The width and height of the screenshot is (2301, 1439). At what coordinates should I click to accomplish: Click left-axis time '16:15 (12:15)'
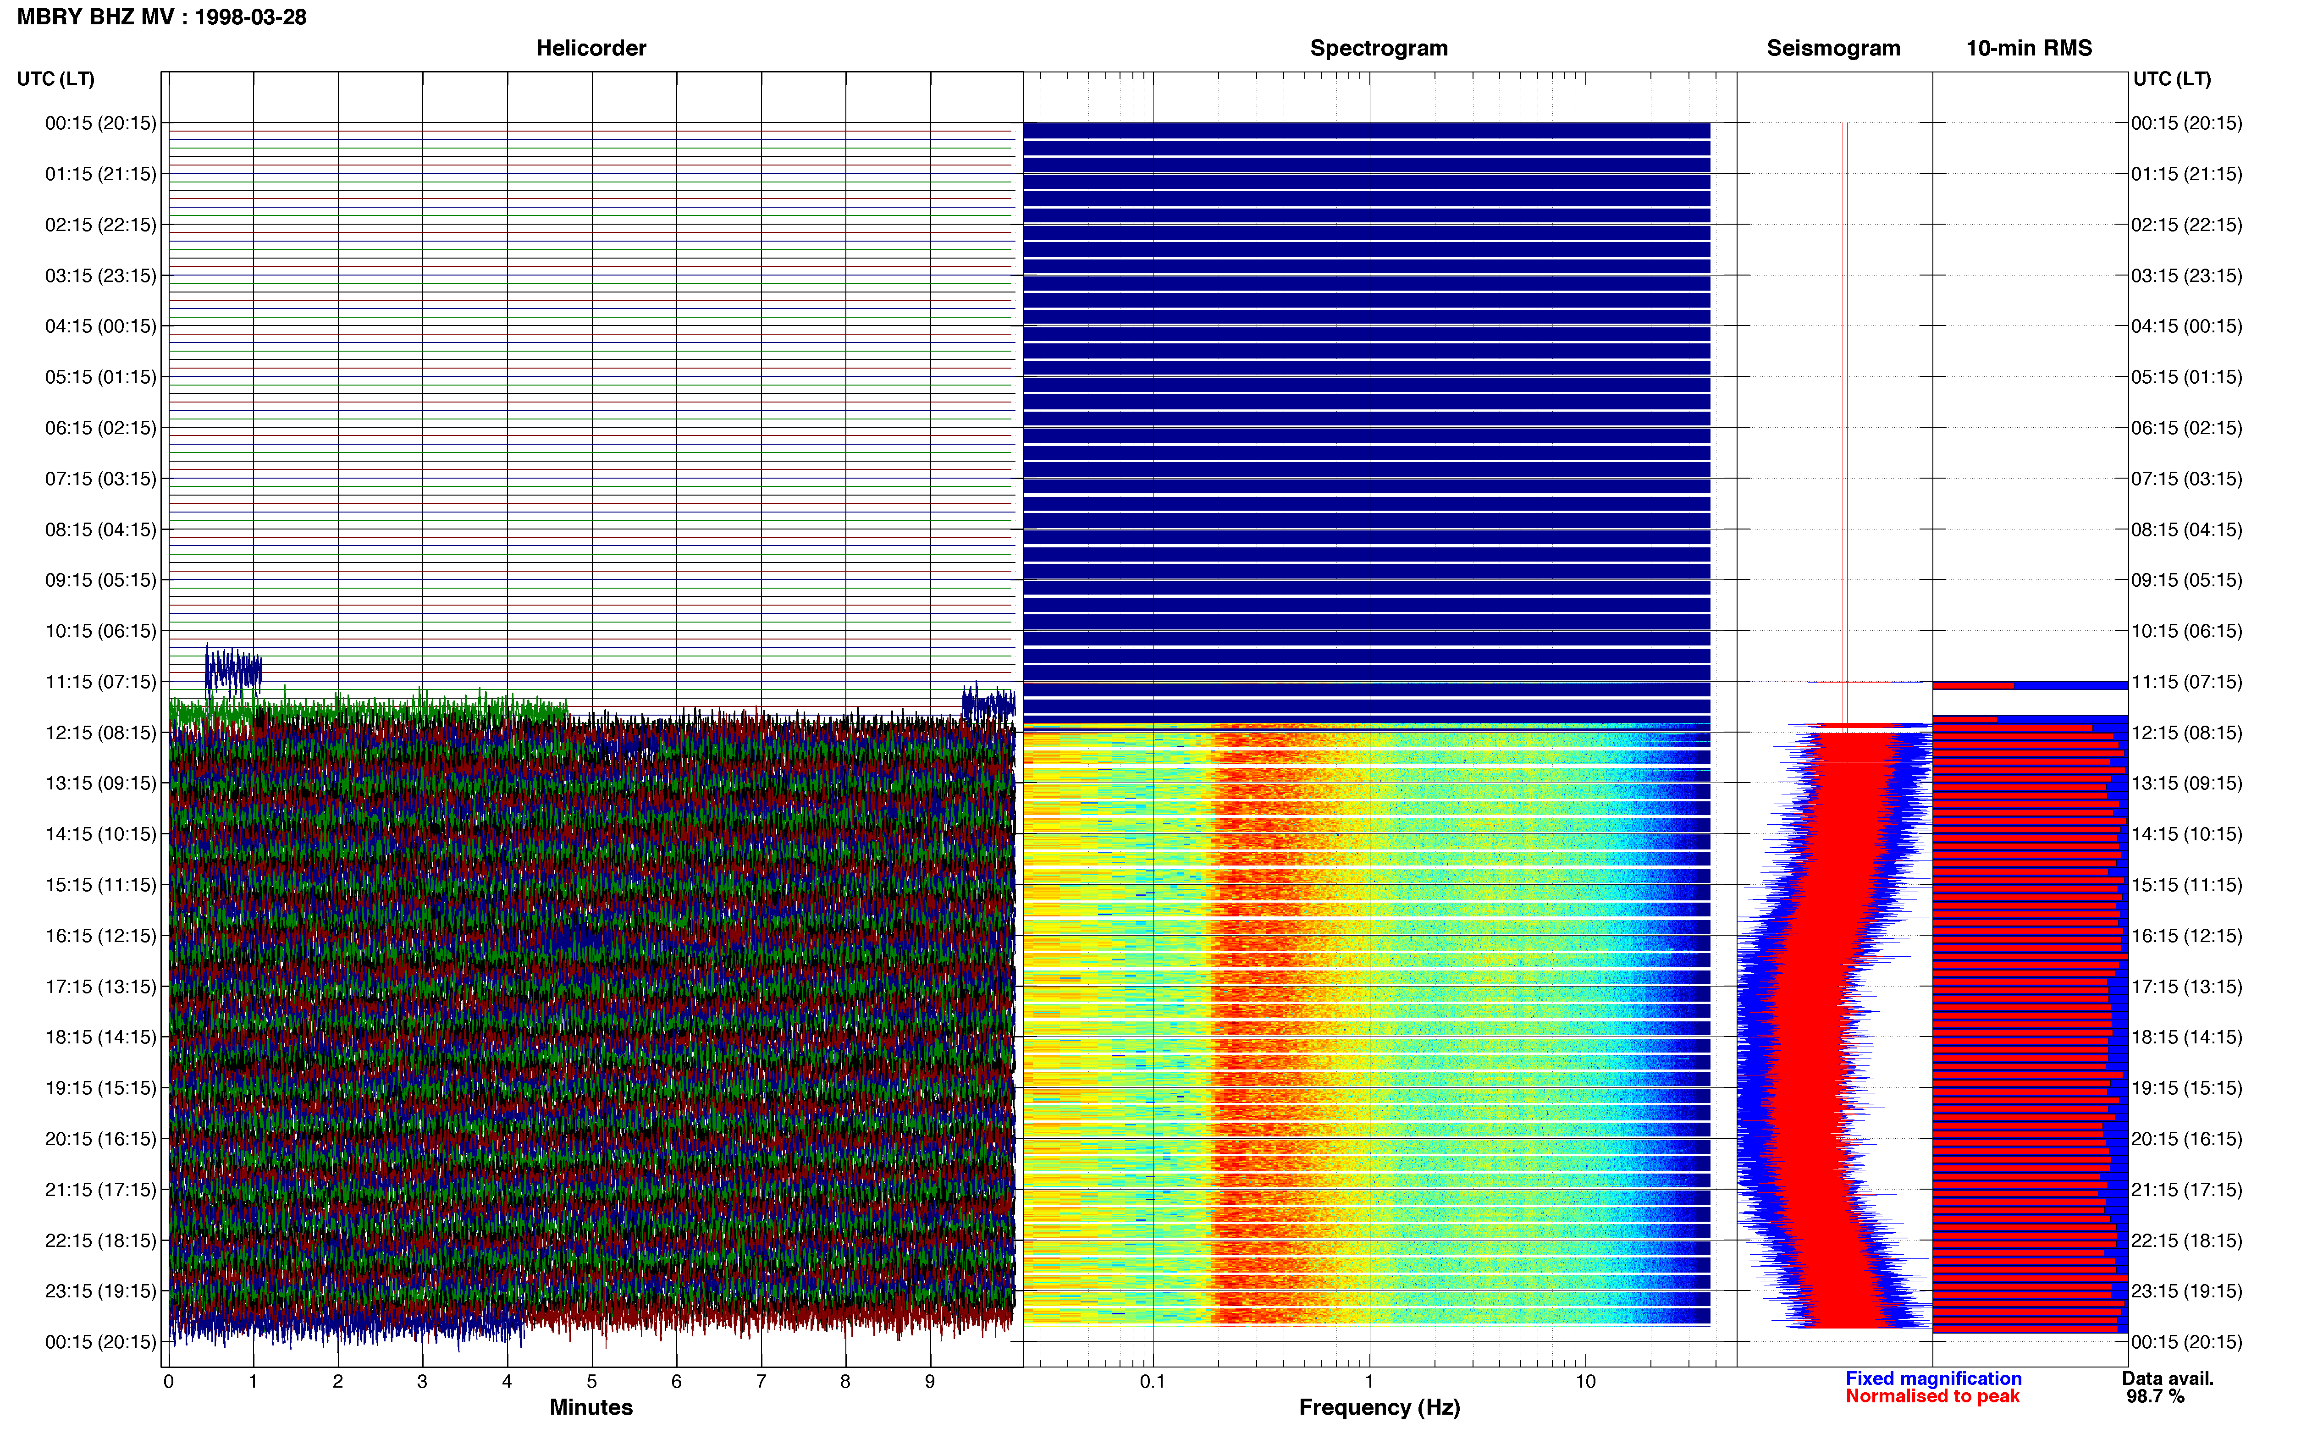click(x=101, y=936)
